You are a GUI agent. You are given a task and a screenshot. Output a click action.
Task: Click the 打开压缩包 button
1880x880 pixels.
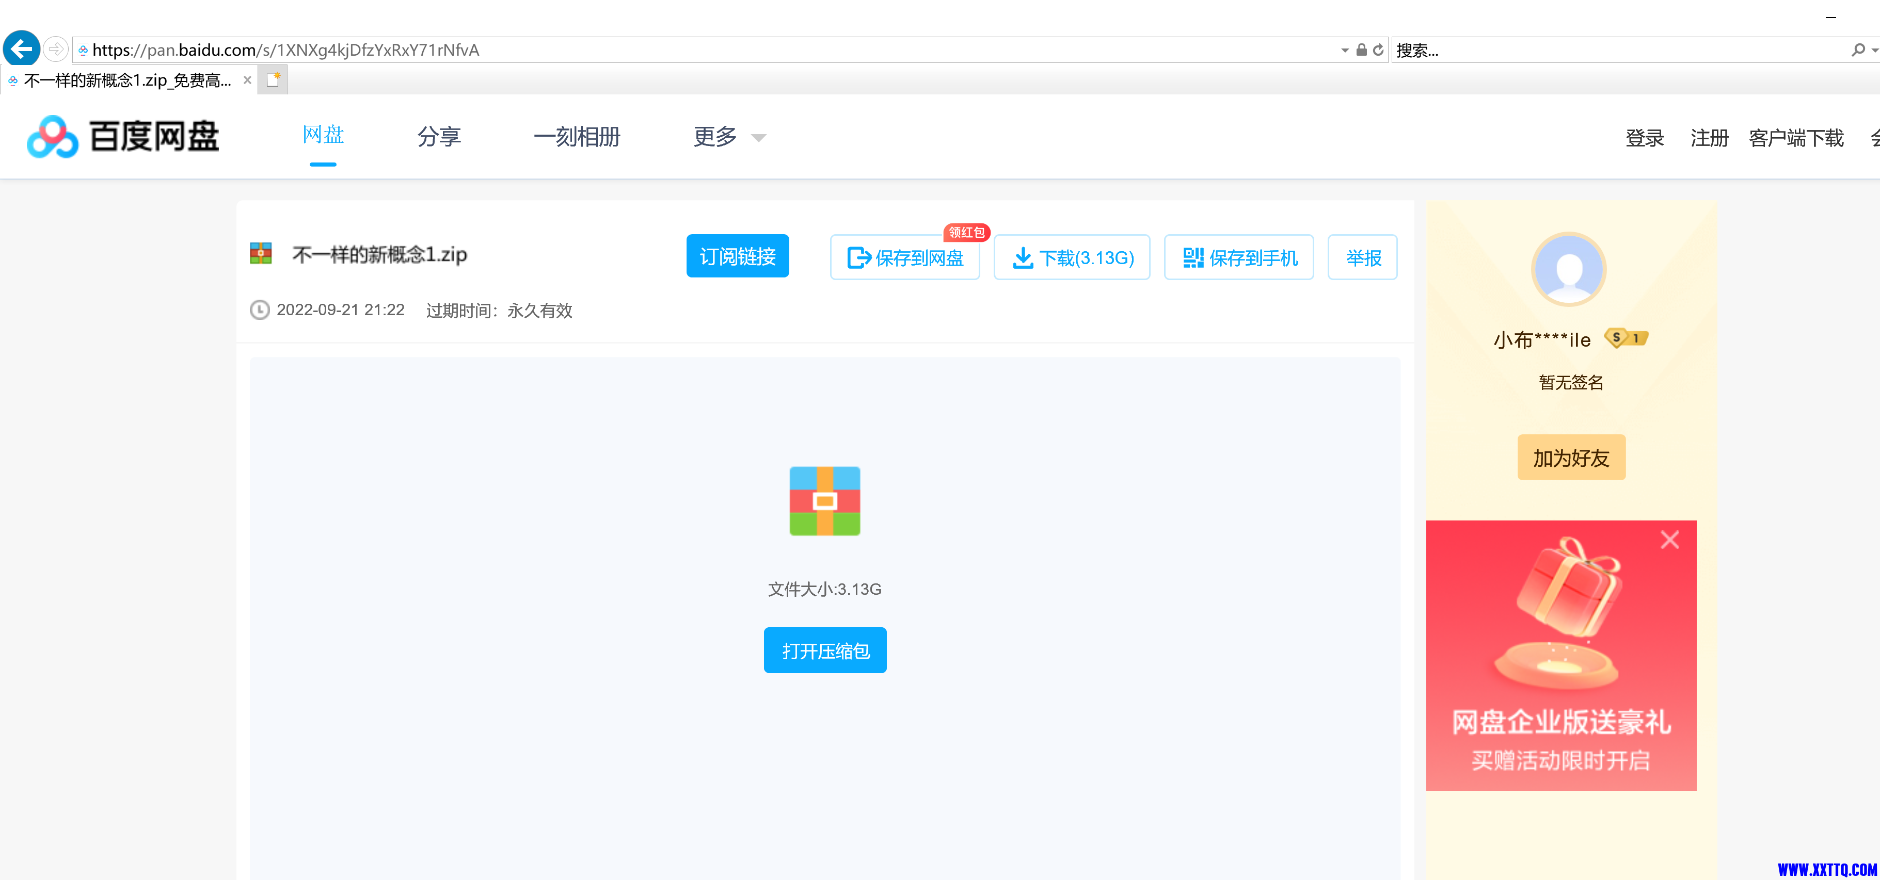825,650
